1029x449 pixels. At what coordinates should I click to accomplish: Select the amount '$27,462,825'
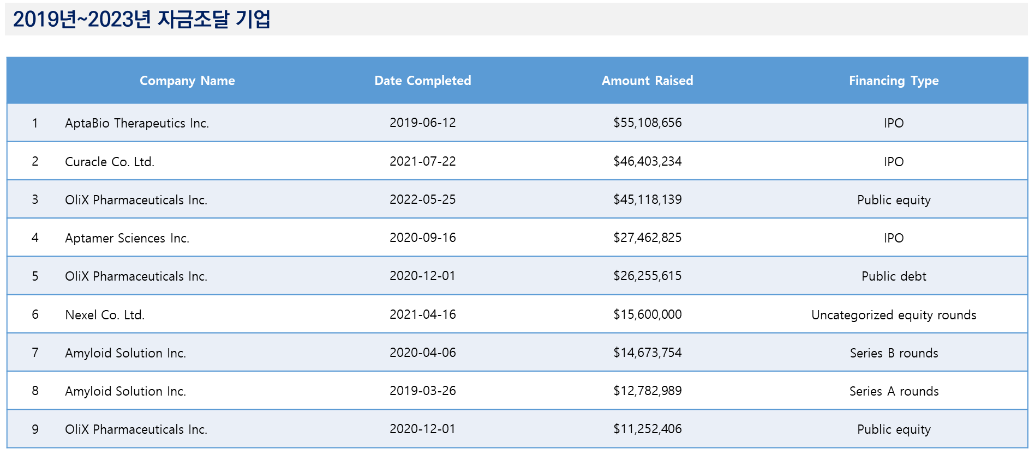coord(648,238)
